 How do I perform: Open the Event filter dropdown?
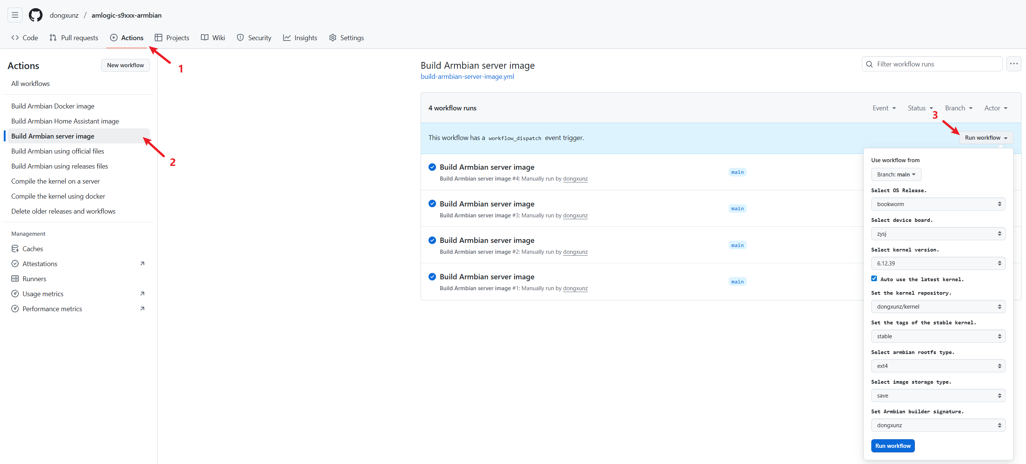click(x=884, y=108)
